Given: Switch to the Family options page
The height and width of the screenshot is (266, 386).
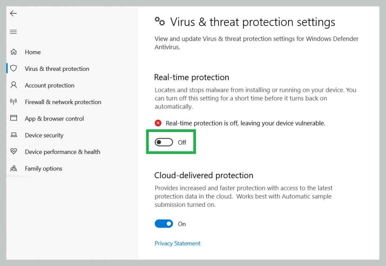Looking at the screenshot, I should [x=43, y=168].
